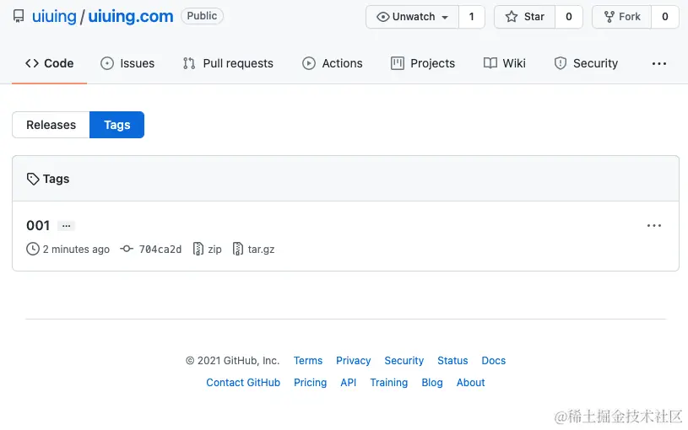
Task: Expand the navigation overflow ellipsis menu
Action: tap(659, 64)
